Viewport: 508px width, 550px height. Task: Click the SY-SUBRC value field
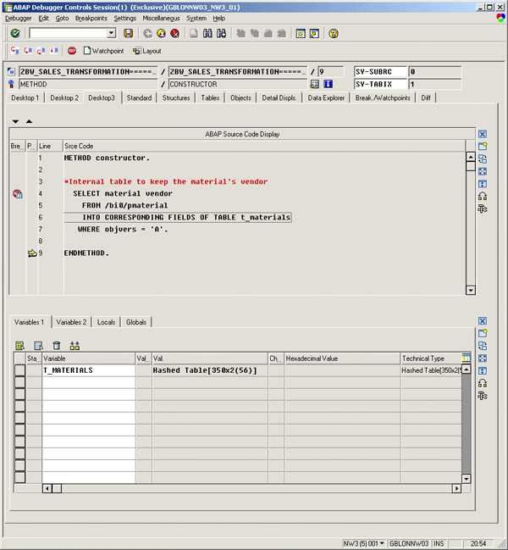tap(439, 72)
